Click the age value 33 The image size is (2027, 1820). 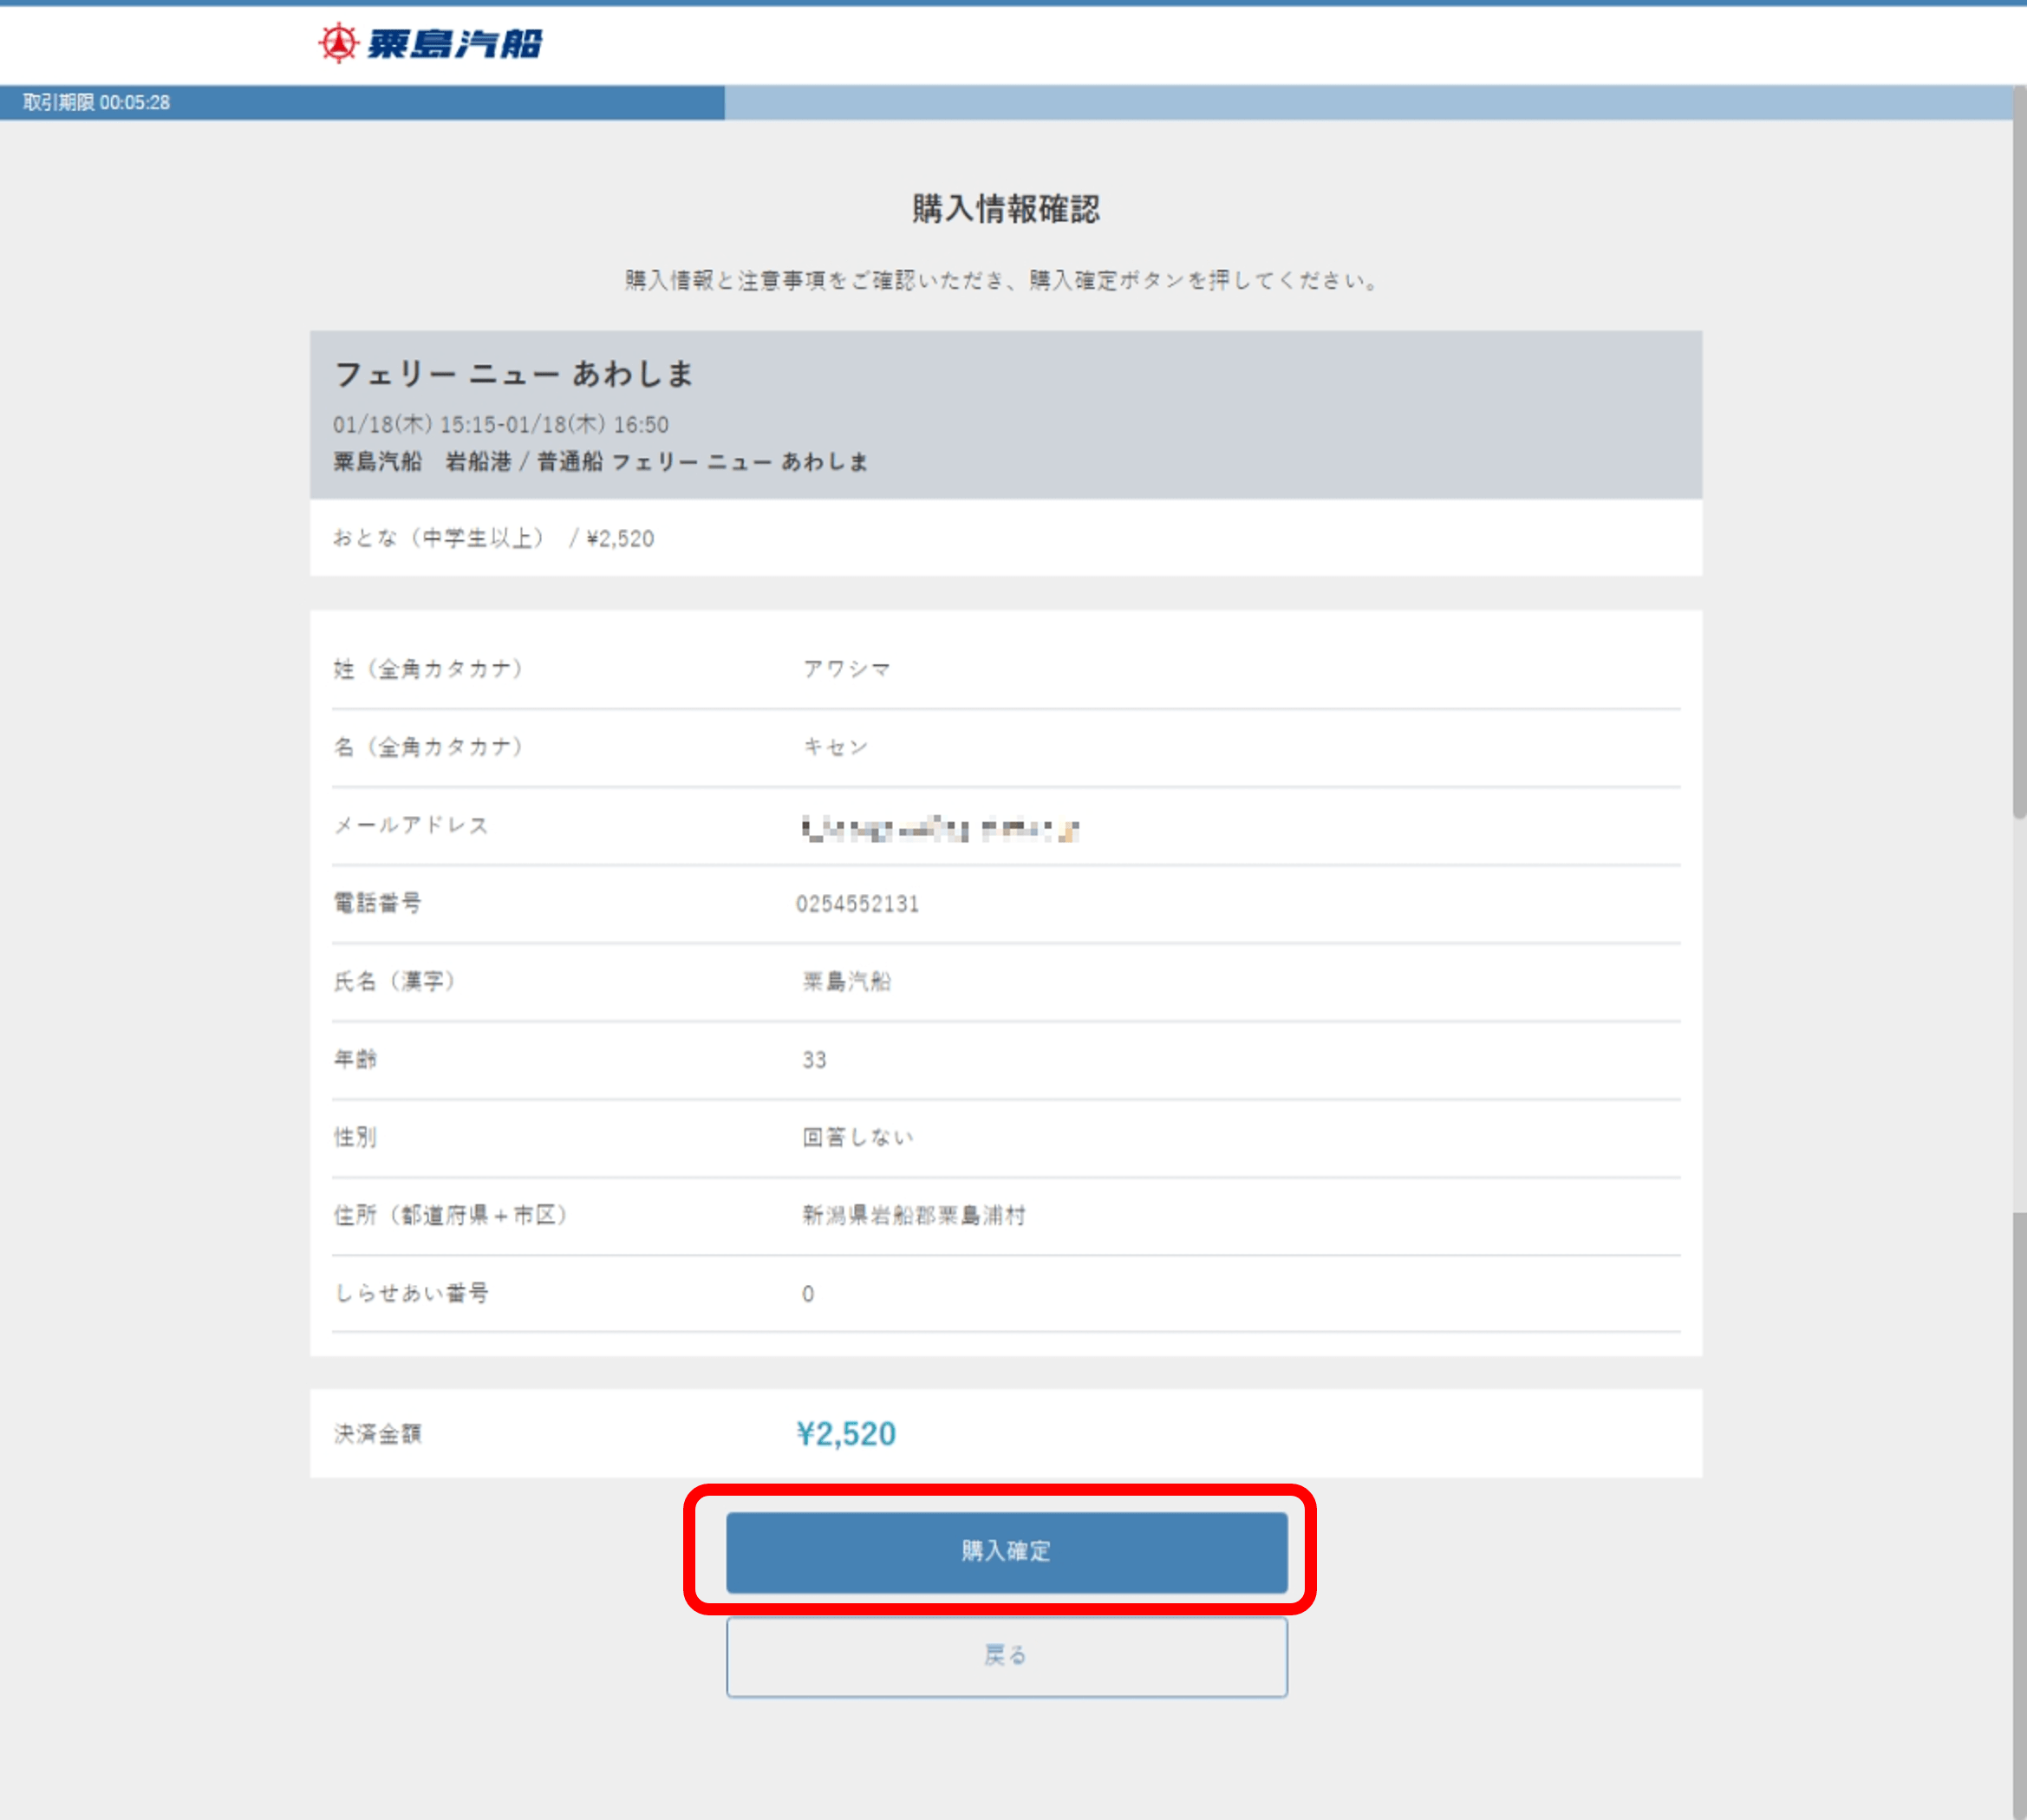(814, 1060)
